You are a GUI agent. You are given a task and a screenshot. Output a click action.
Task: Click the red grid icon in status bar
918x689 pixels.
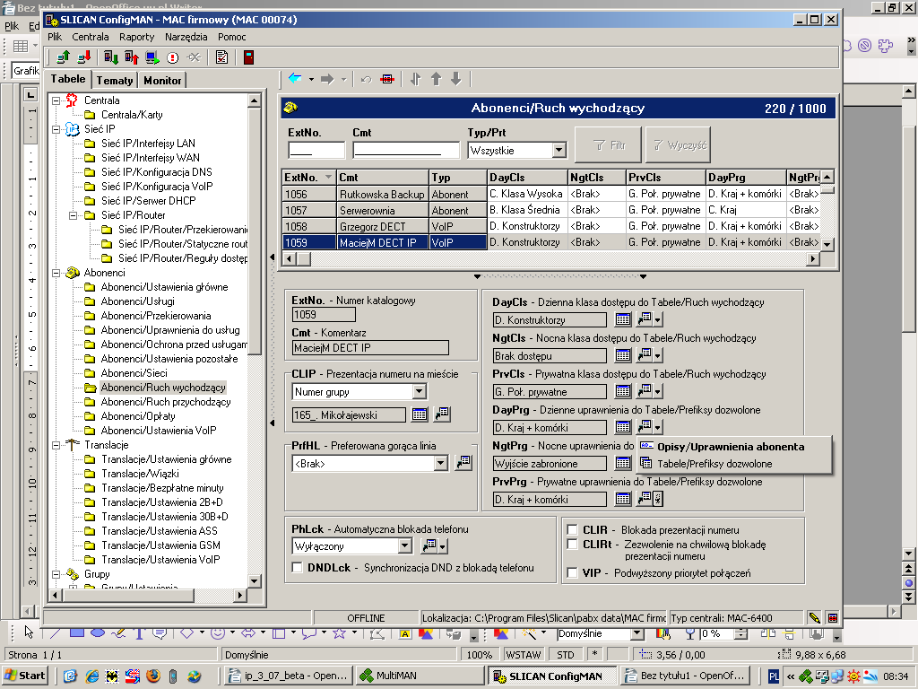[833, 617]
